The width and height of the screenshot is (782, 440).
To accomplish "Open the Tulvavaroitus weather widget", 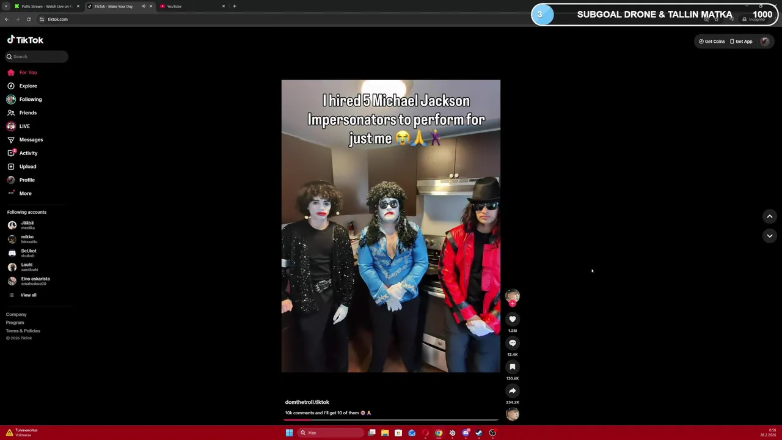I will tap(22, 433).
